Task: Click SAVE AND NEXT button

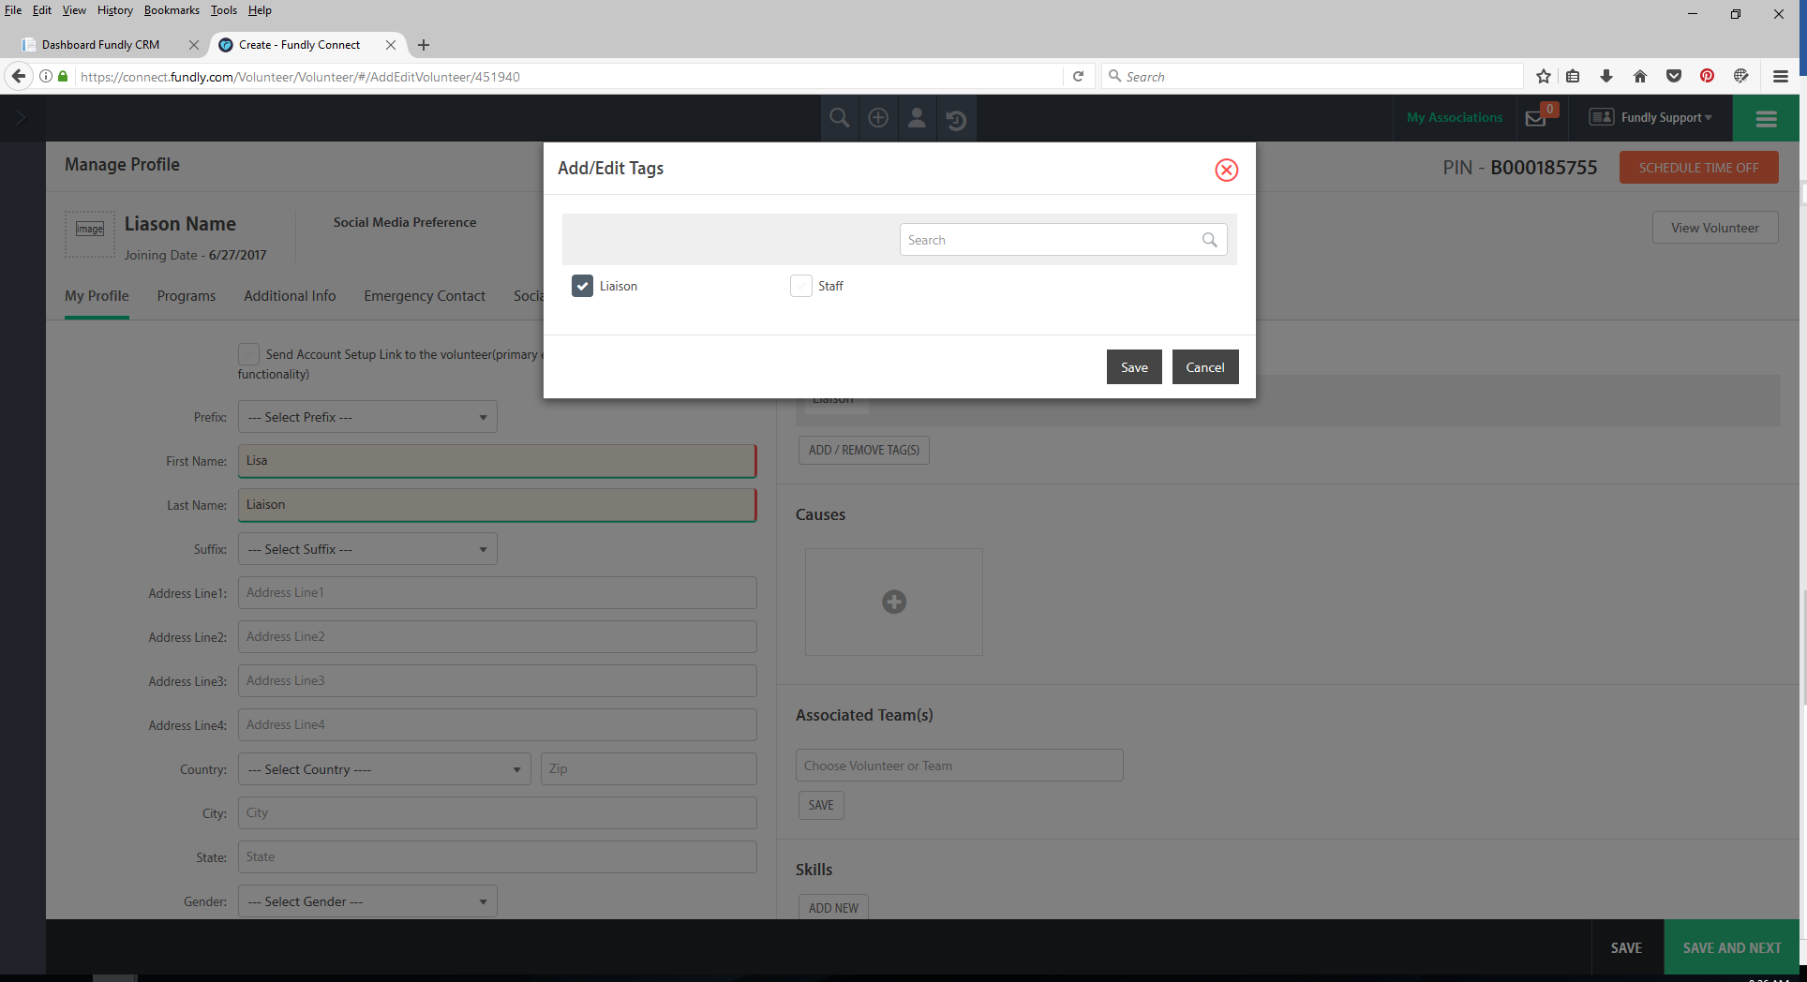Action: tap(1732, 948)
